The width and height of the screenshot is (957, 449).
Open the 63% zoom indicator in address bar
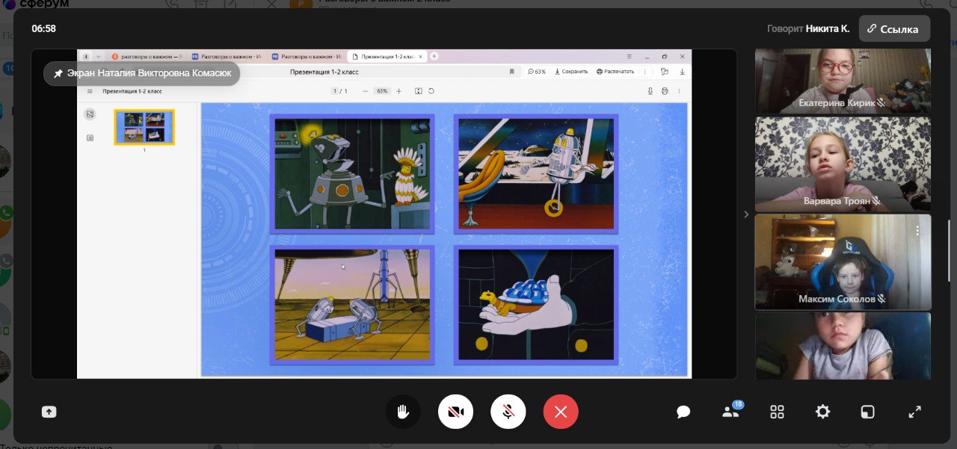537,72
